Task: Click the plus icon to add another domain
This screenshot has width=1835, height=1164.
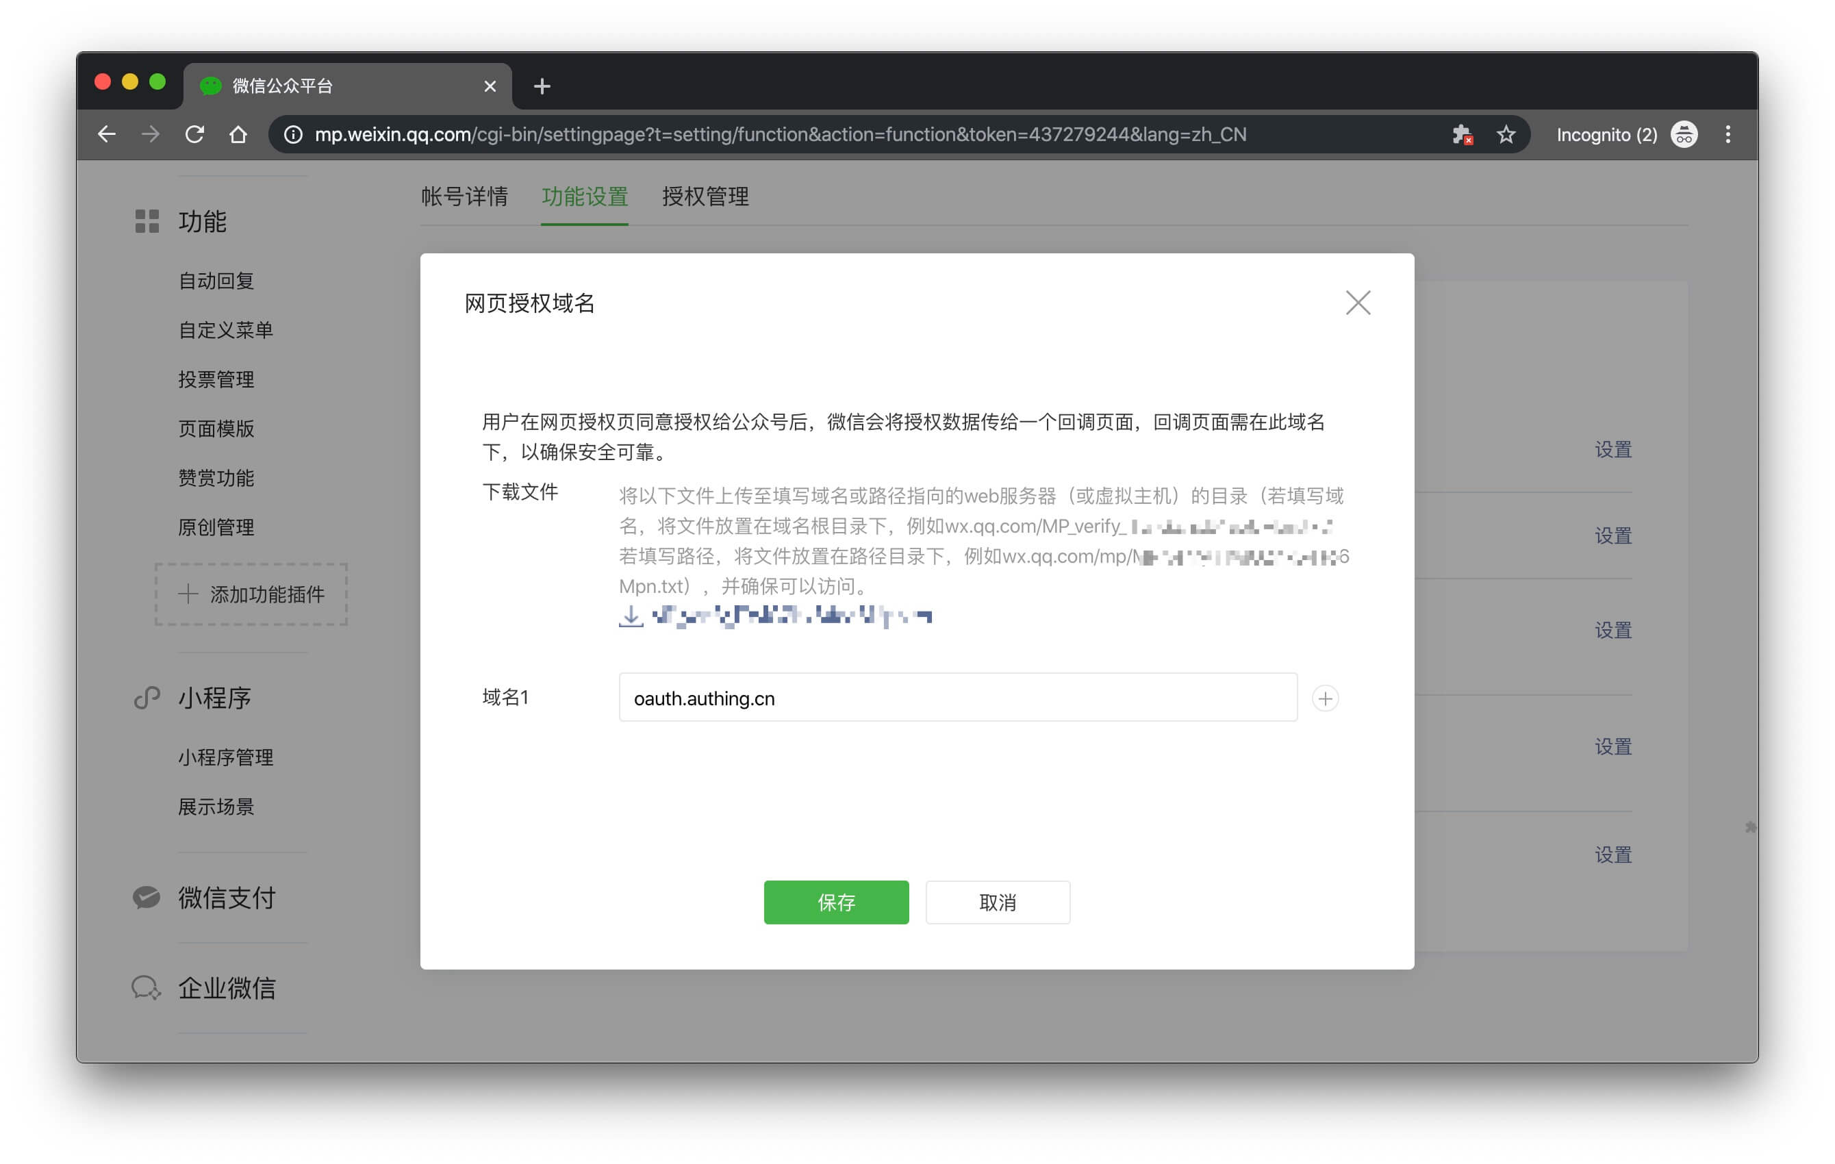Action: point(1325,698)
